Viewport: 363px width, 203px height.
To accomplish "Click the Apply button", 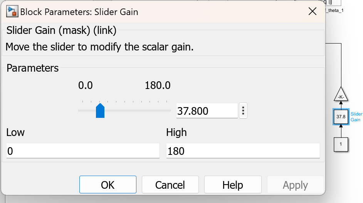I will pyautogui.click(x=295, y=185).
